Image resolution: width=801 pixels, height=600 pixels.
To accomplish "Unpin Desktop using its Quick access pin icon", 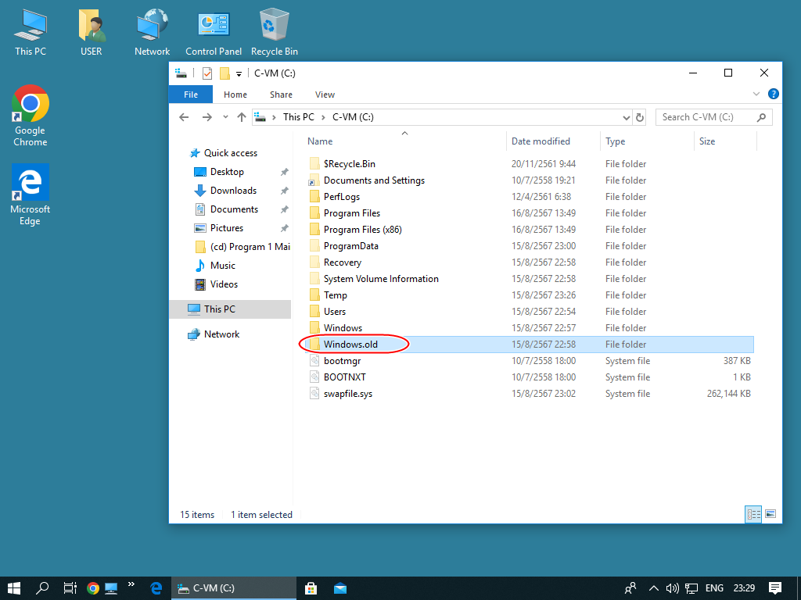I will tap(284, 172).
